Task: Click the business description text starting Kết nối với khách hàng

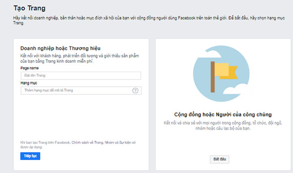Action: coord(80,58)
